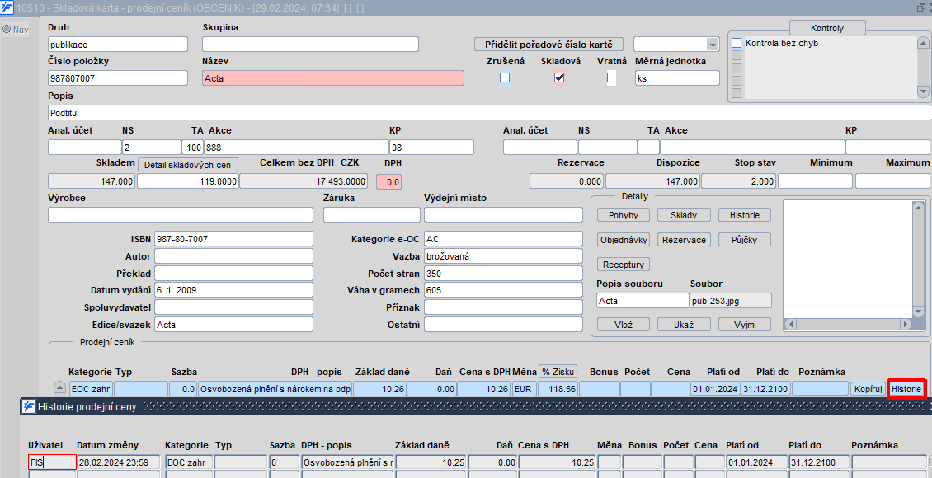The image size is (932, 478).
Task: Open the Sklady details
Action: point(684,215)
